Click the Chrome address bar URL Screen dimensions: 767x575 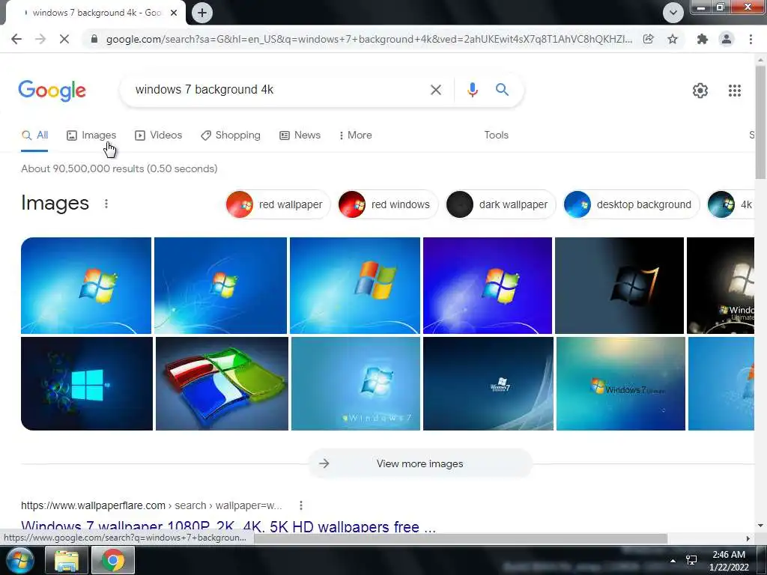369,39
